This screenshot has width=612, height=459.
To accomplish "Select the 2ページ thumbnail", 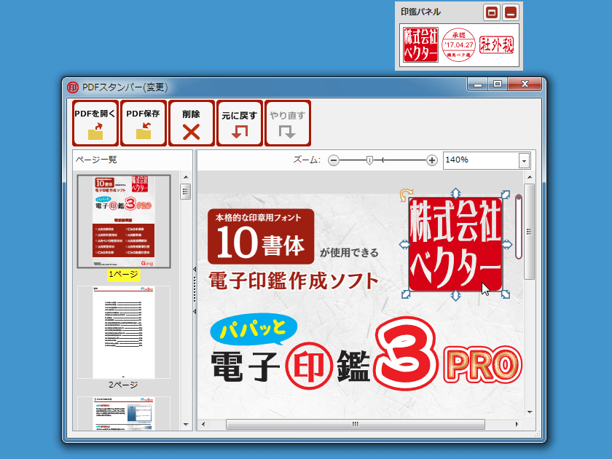I will (x=124, y=332).
